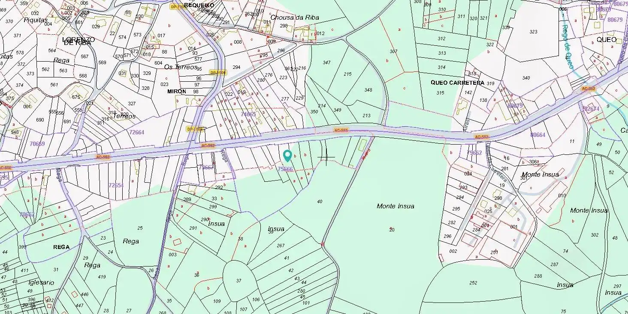This screenshot has height=314, width=628.
Task: Click the 'Rego de Queo' stream label
Action: [568, 47]
